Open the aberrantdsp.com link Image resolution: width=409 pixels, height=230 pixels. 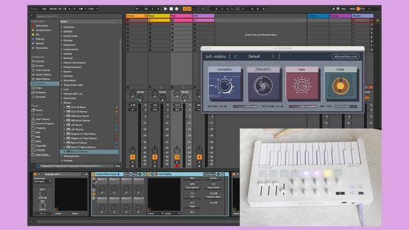(345, 56)
